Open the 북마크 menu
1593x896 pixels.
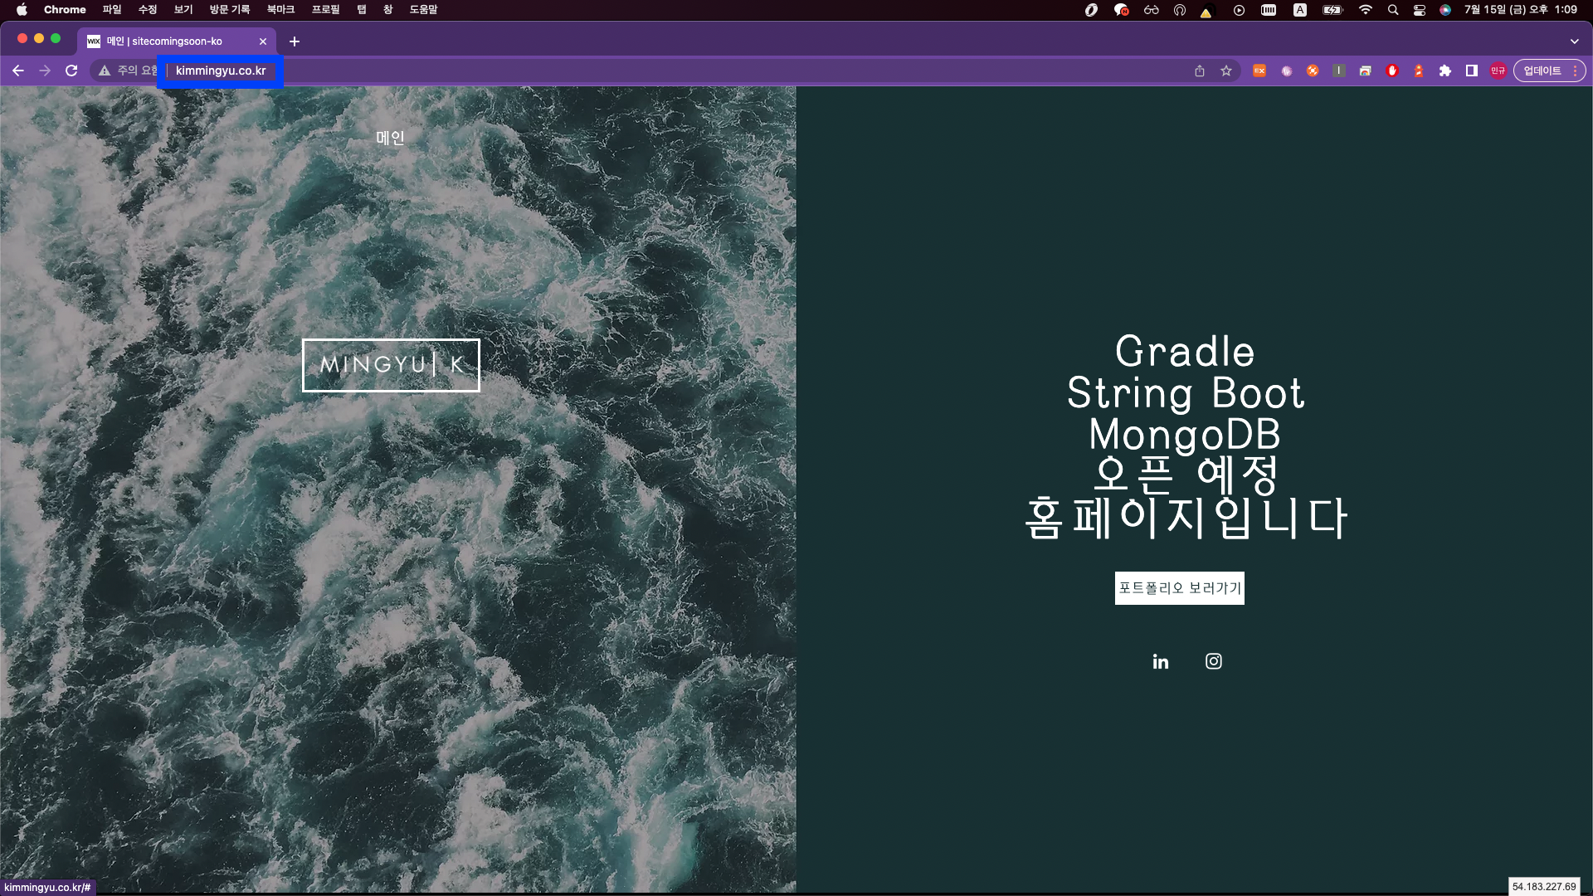pyautogui.click(x=280, y=10)
